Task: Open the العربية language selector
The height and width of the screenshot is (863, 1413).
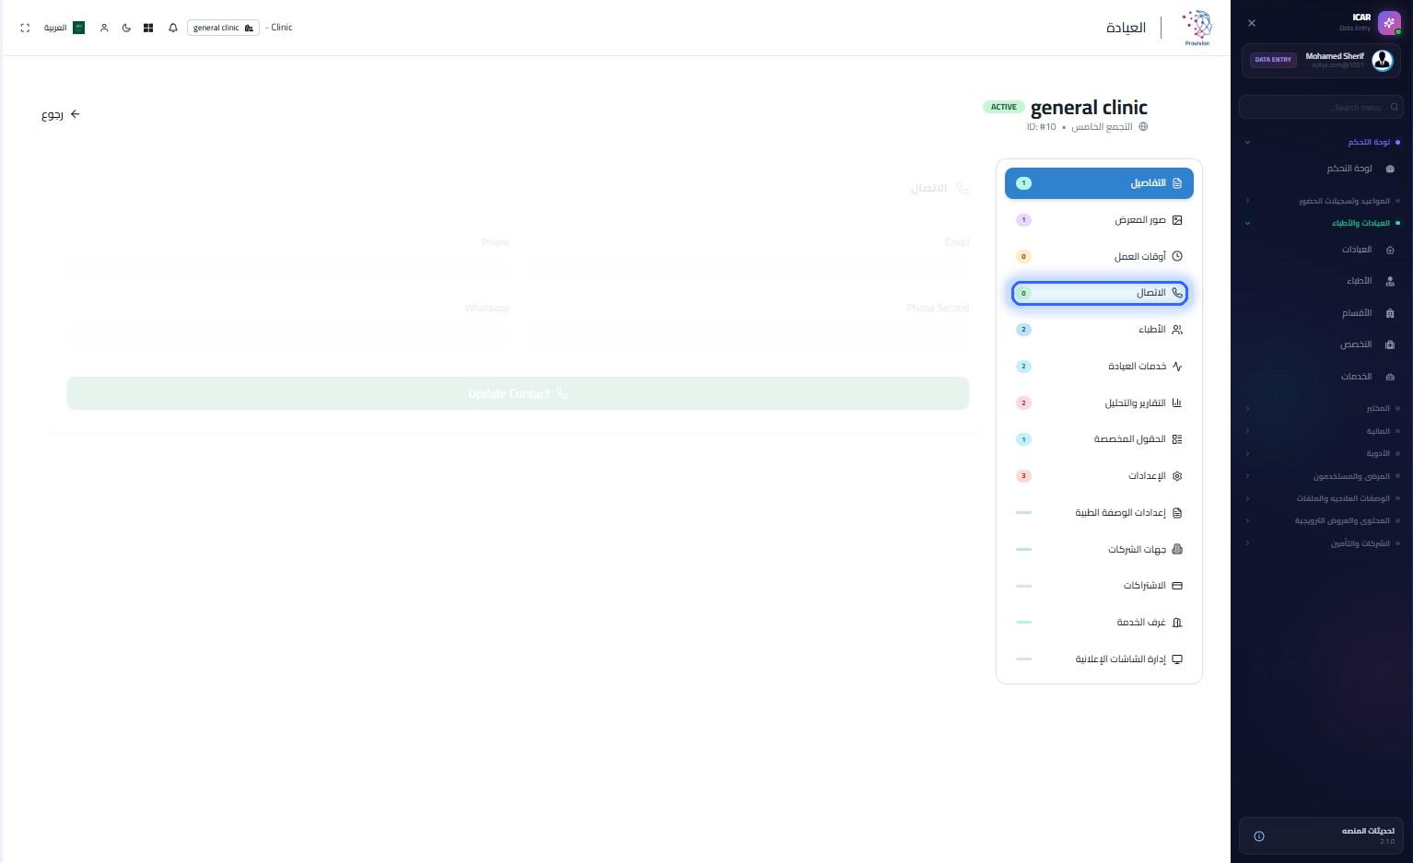Action: coord(64,28)
